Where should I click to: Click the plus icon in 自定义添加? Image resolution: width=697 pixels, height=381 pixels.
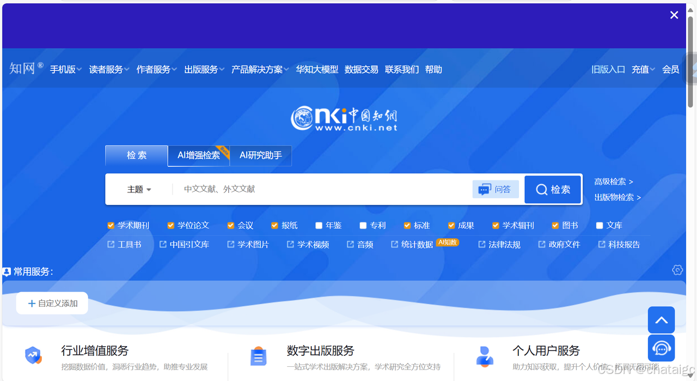[x=32, y=304]
